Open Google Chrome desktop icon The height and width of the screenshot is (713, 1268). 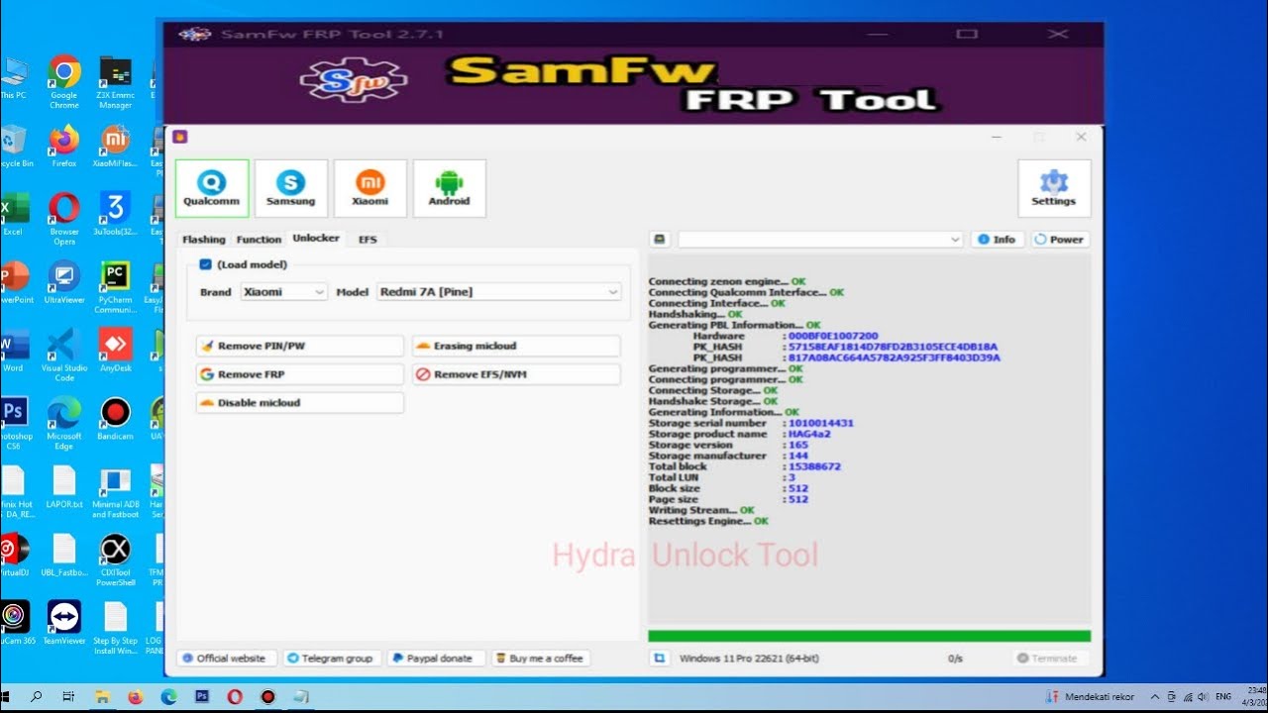click(64, 82)
